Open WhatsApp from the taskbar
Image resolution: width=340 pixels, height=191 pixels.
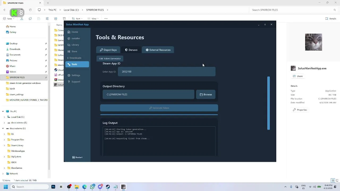(92, 187)
